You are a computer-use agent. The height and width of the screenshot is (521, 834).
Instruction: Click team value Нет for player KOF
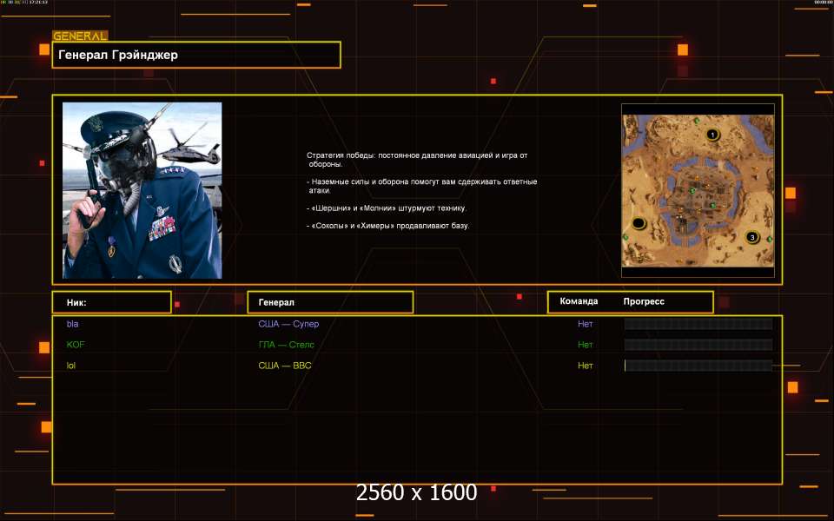(x=586, y=345)
